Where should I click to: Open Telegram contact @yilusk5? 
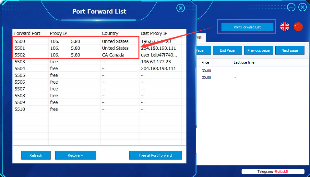281,172
